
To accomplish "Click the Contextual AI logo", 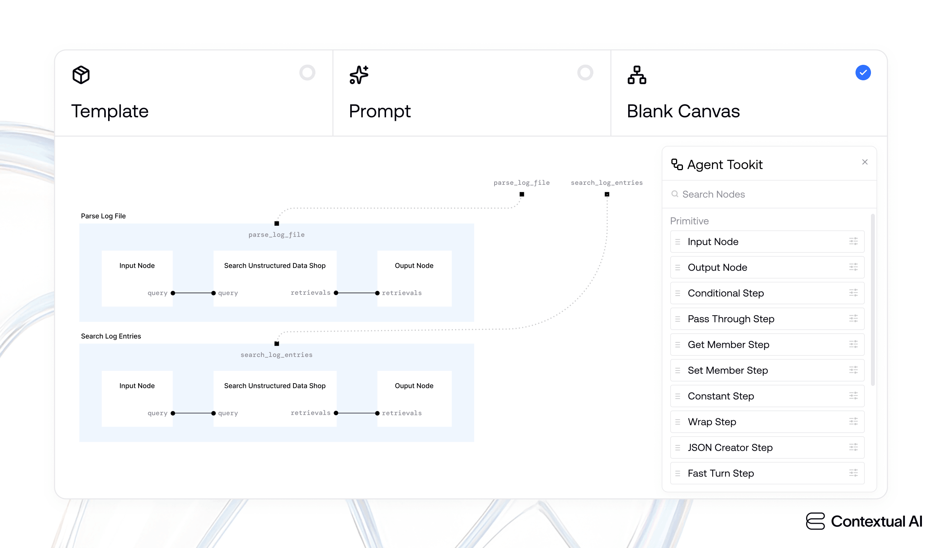I will tap(864, 522).
